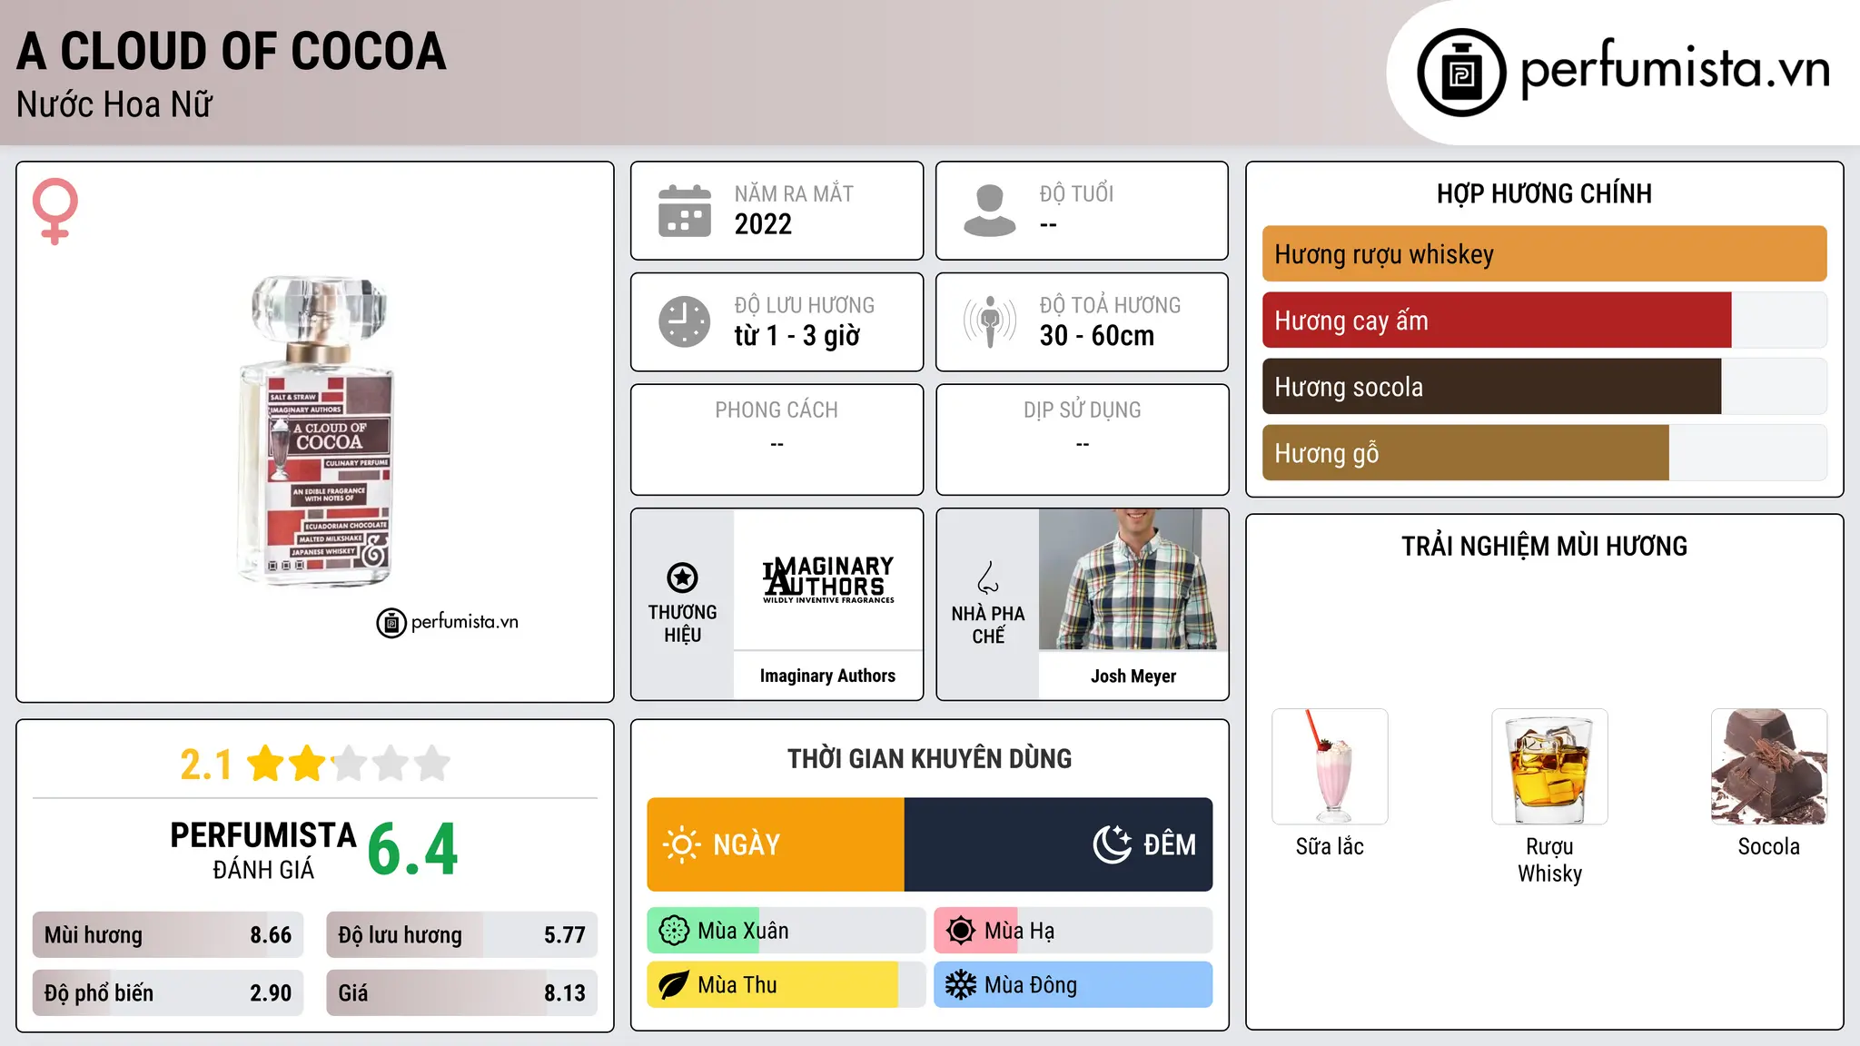Click the Mùa Đông season bar
Viewport: 1860px width, 1046px height.
click(1073, 985)
